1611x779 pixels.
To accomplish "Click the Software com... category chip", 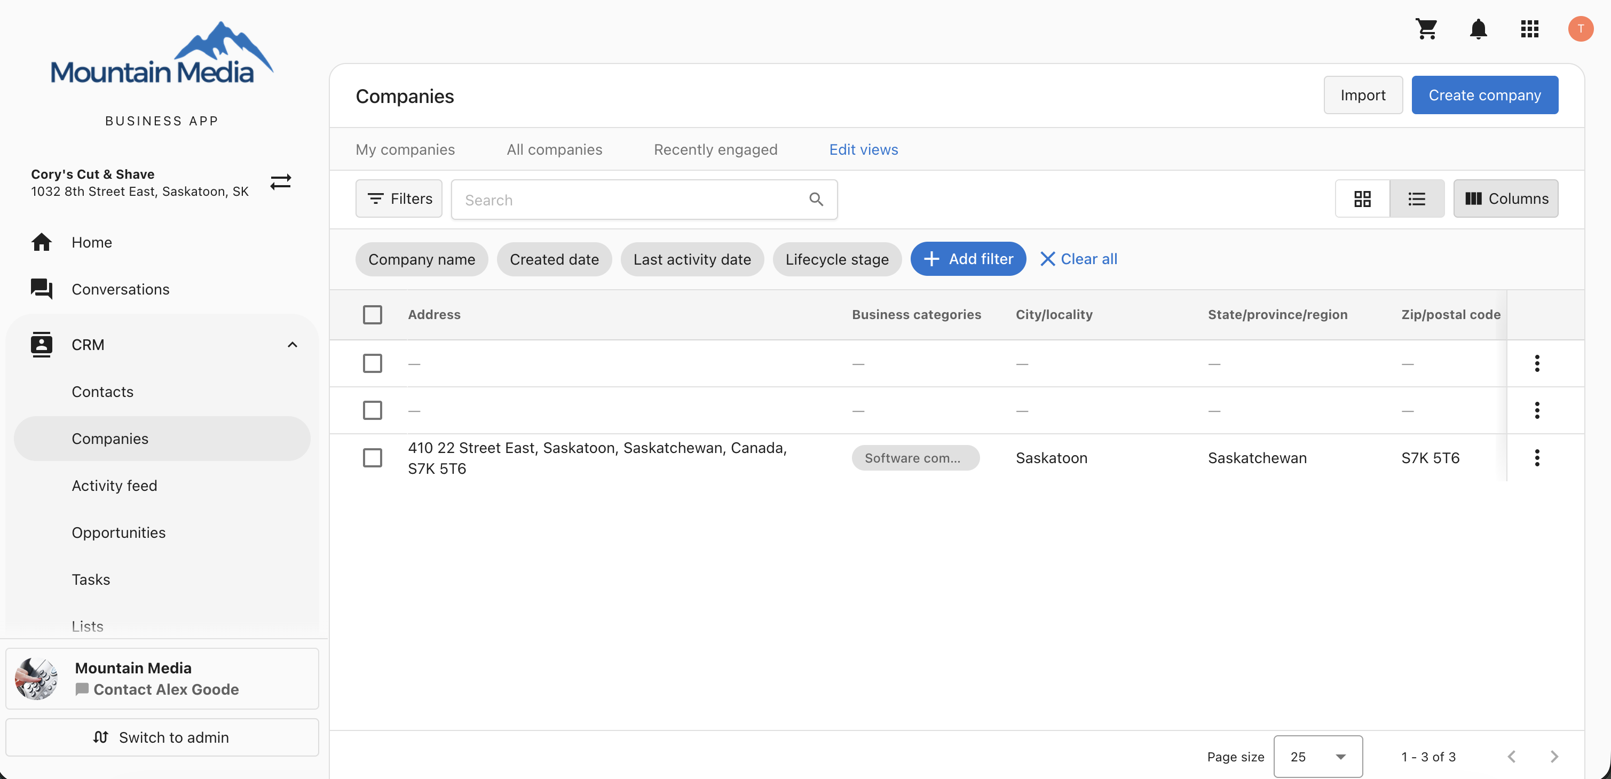I will [915, 458].
